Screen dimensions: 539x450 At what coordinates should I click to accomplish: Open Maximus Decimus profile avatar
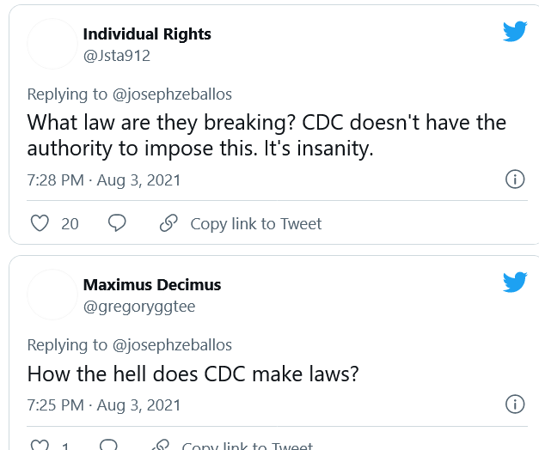pyautogui.click(x=52, y=295)
